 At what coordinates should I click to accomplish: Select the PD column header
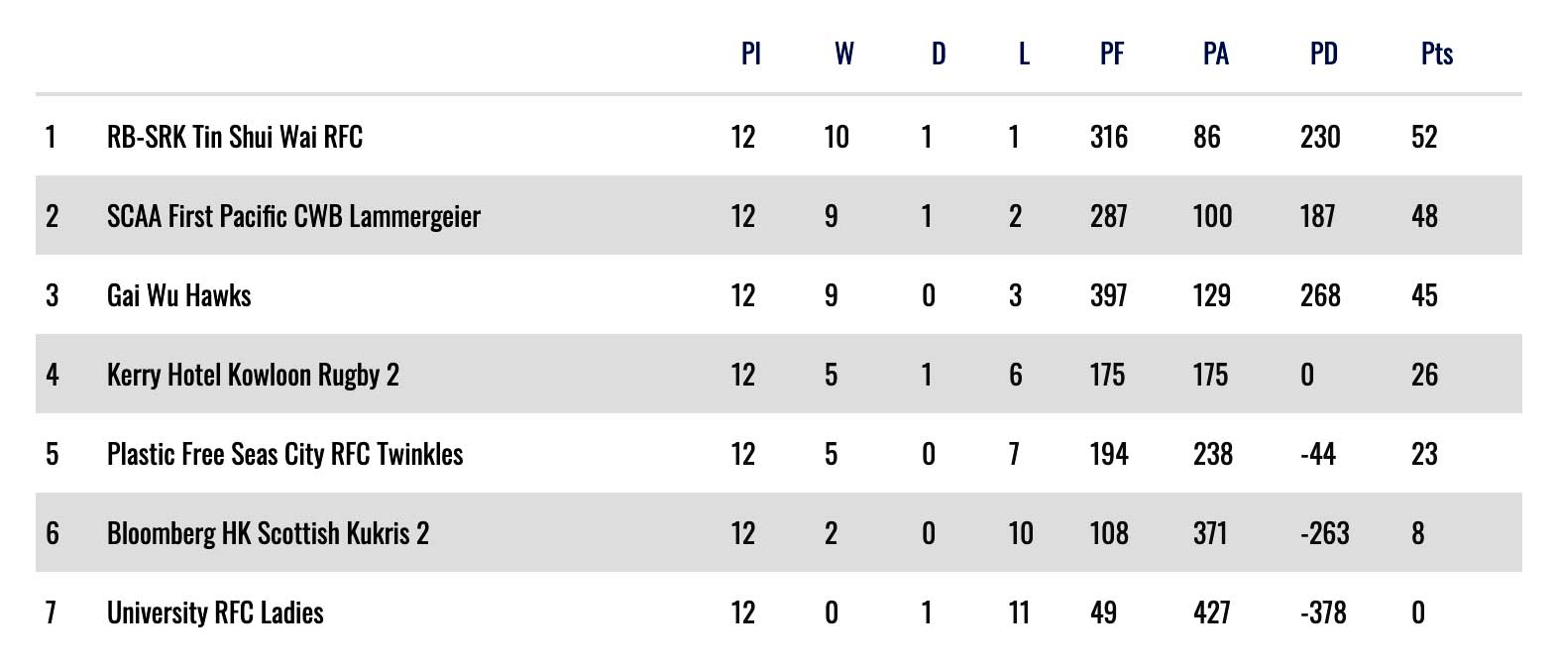tap(1323, 54)
